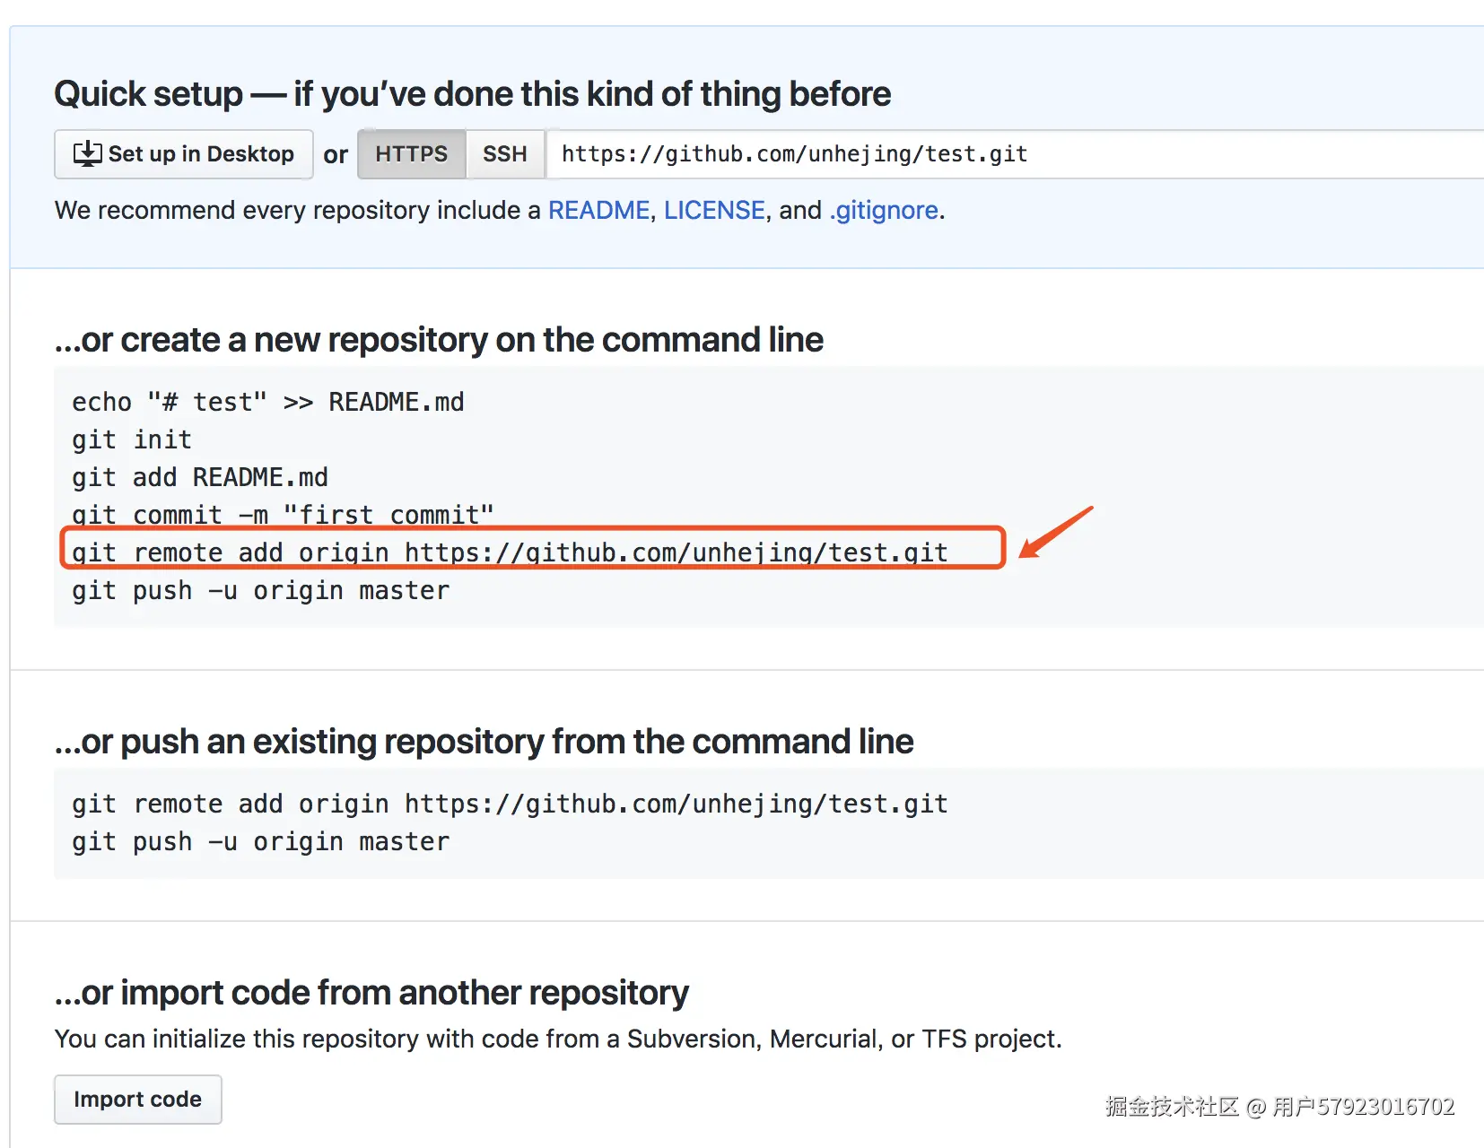Click the echo "# test" >> README.md line
The width and height of the screenshot is (1484, 1148).
click(268, 402)
